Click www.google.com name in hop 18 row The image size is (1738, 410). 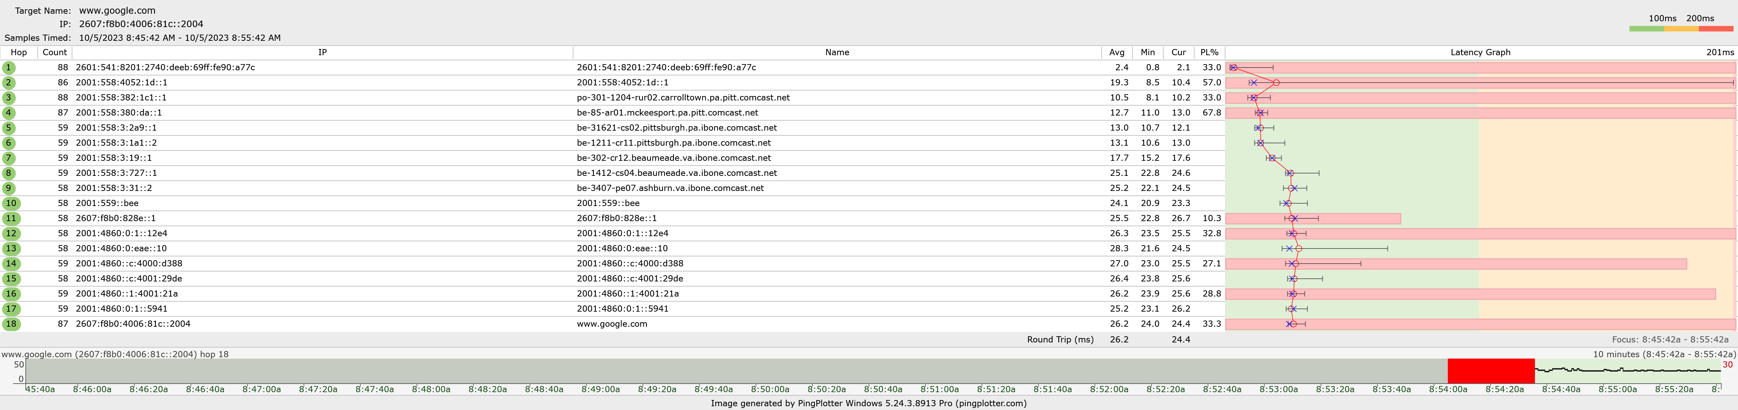point(612,324)
